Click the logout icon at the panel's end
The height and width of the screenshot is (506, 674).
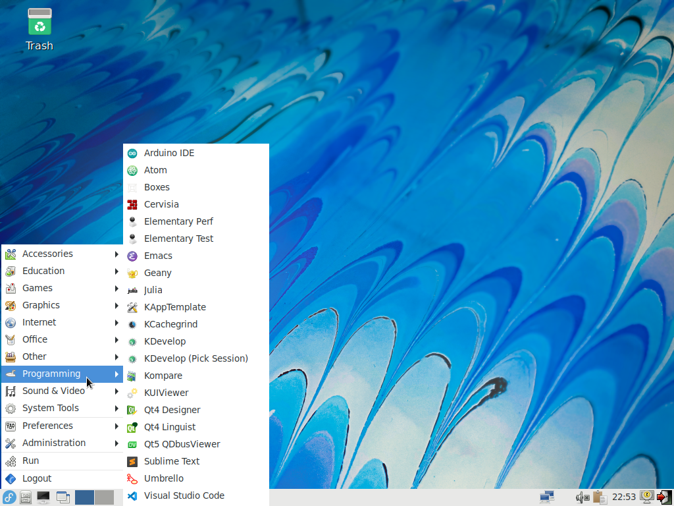coord(664,497)
